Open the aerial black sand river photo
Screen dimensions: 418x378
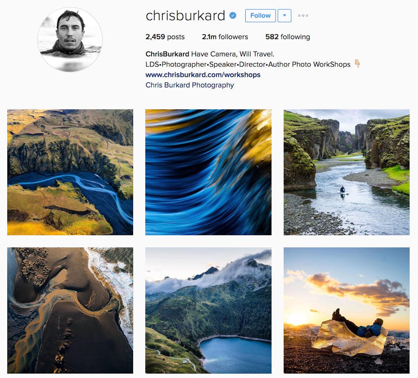[70, 310]
